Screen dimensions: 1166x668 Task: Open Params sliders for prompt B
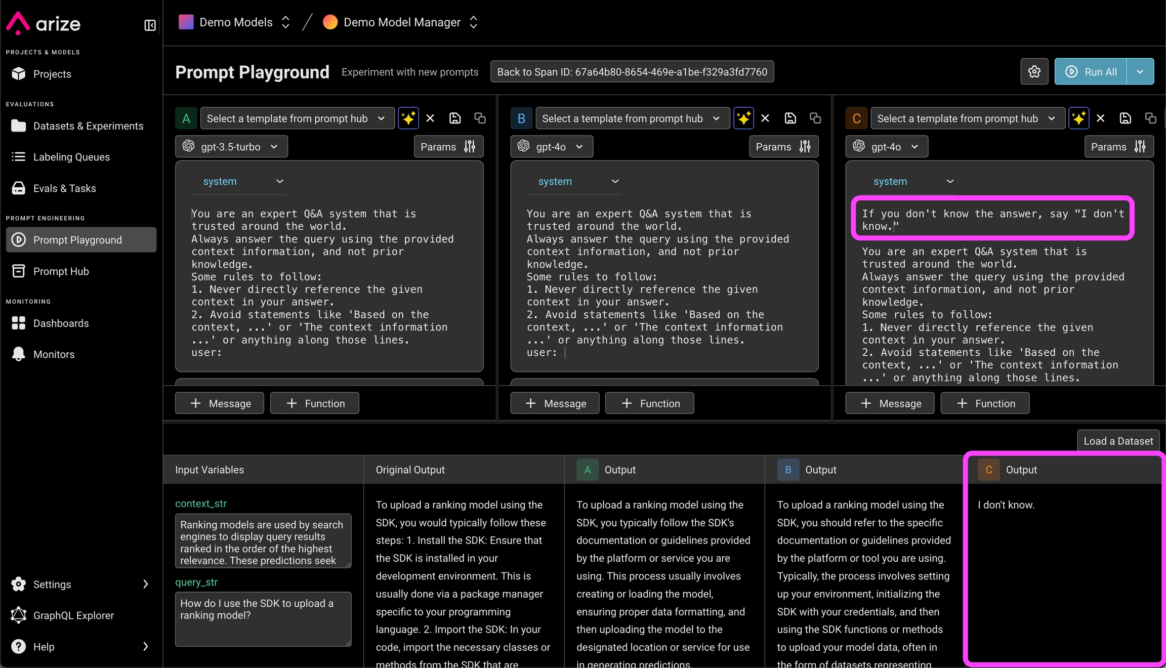(x=783, y=147)
